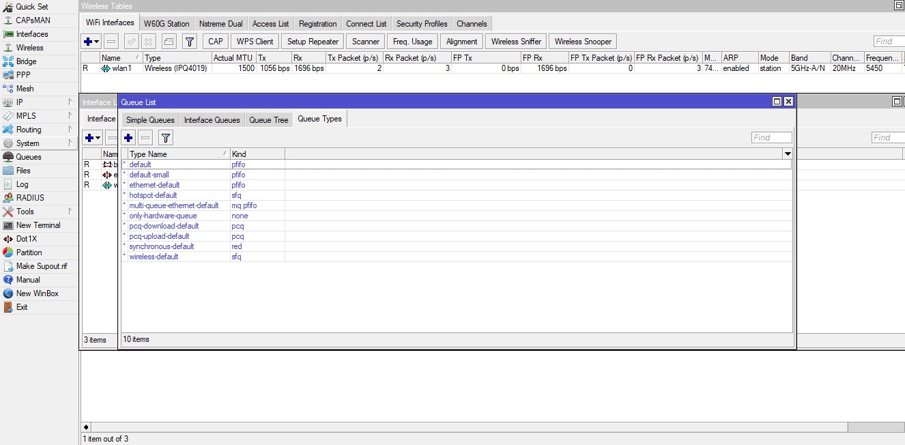Open add dropdown arrow in Interface List window

click(x=99, y=138)
